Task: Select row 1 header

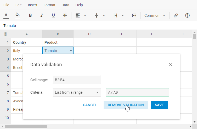Action: pos(5,42)
